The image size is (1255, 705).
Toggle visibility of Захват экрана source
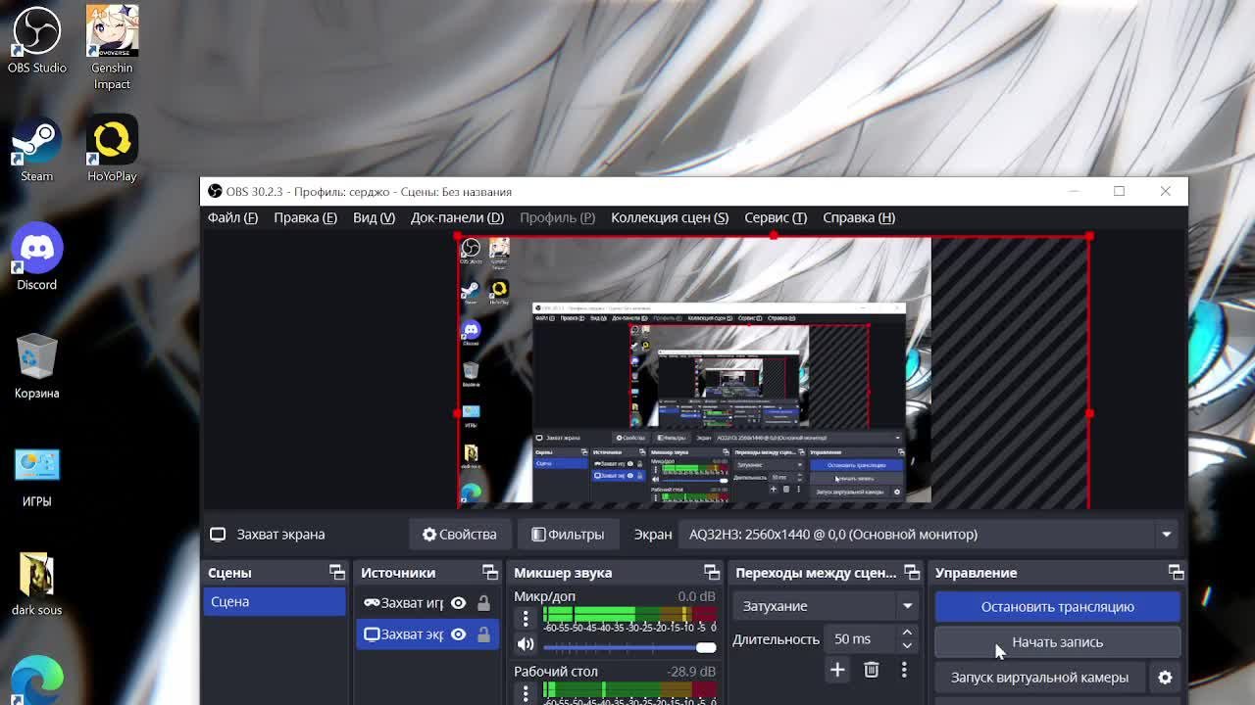pos(458,634)
